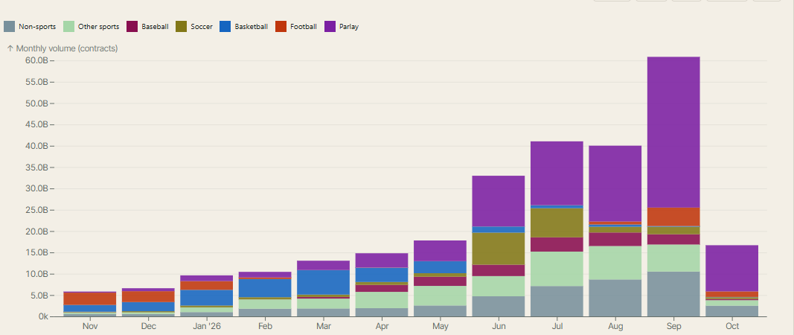Viewport: 794px width, 335px height.
Task: Click the green Other sports segment of May bar
Action: pos(440,296)
